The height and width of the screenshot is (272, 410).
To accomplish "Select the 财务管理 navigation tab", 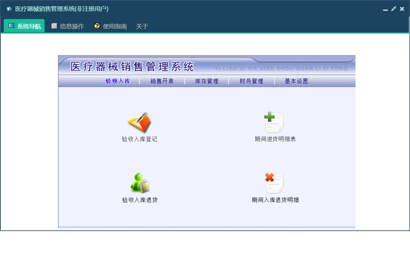I will (x=252, y=81).
